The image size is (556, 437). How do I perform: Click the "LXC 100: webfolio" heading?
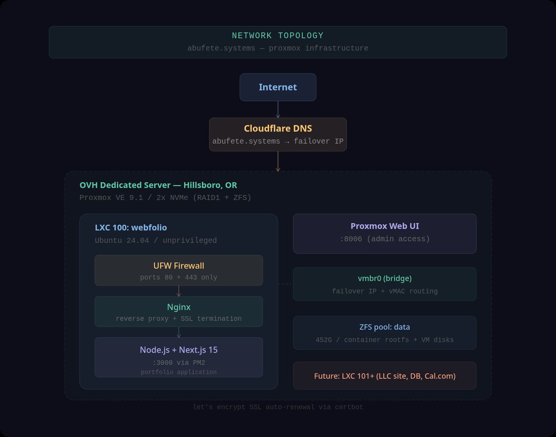tap(131, 227)
